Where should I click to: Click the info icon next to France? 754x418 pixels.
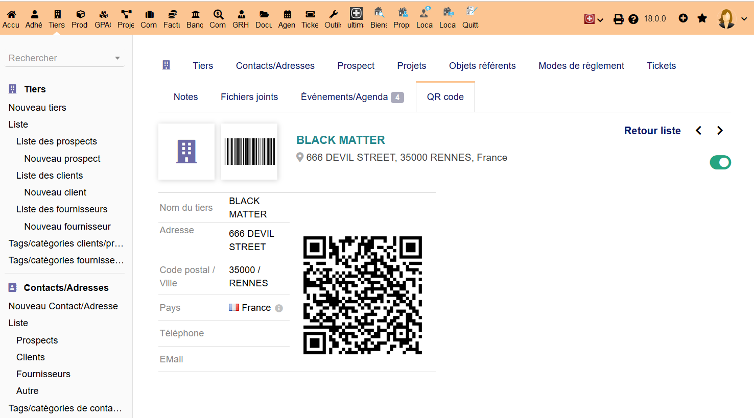279,308
